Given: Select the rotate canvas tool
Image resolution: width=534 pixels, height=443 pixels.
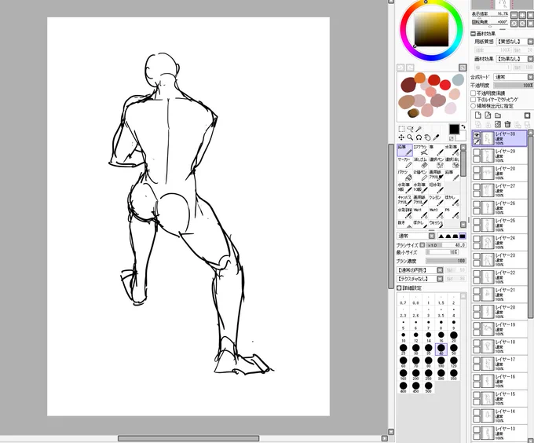Looking at the screenshot, I should [x=419, y=137].
